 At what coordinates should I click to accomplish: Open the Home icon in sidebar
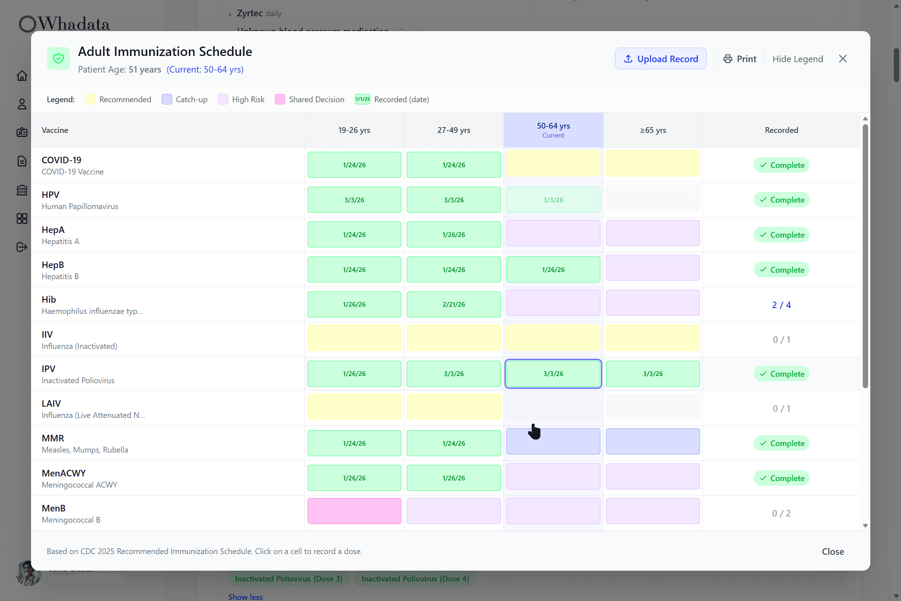tap(22, 76)
